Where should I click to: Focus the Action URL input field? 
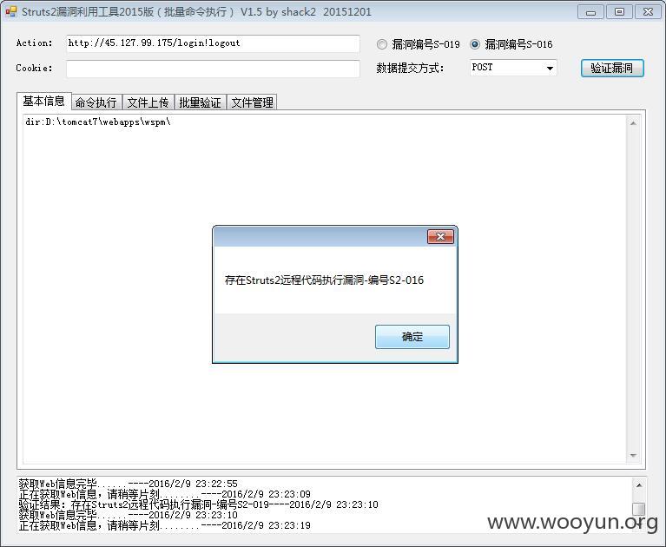[213, 43]
